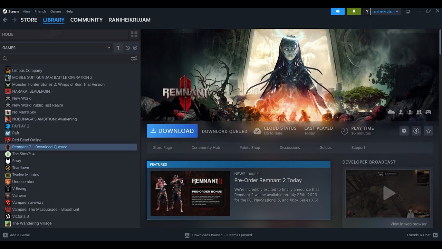
Task: Switch to the COMMUNITY tab
Action: (x=86, y=20)
